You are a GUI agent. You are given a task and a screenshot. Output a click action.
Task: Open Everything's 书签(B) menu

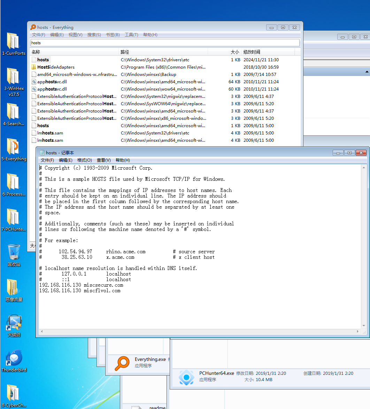(x=113, y=35)
